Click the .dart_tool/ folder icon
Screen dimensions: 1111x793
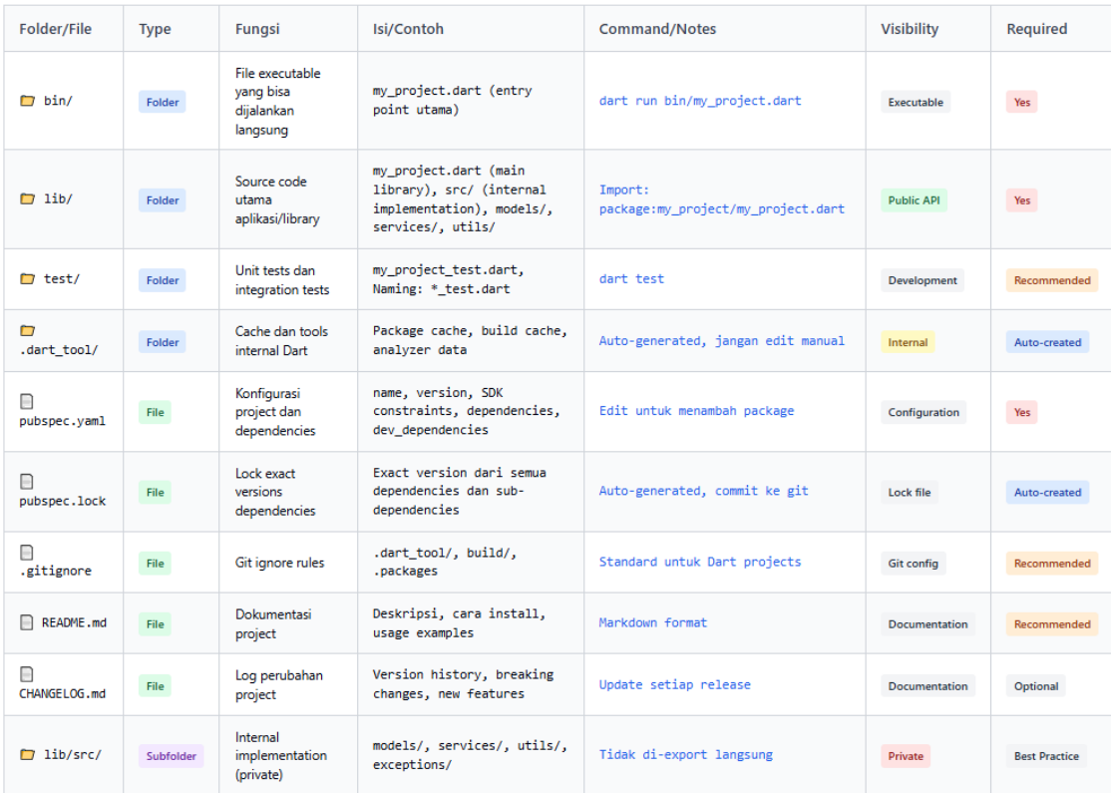coord(27,330)
